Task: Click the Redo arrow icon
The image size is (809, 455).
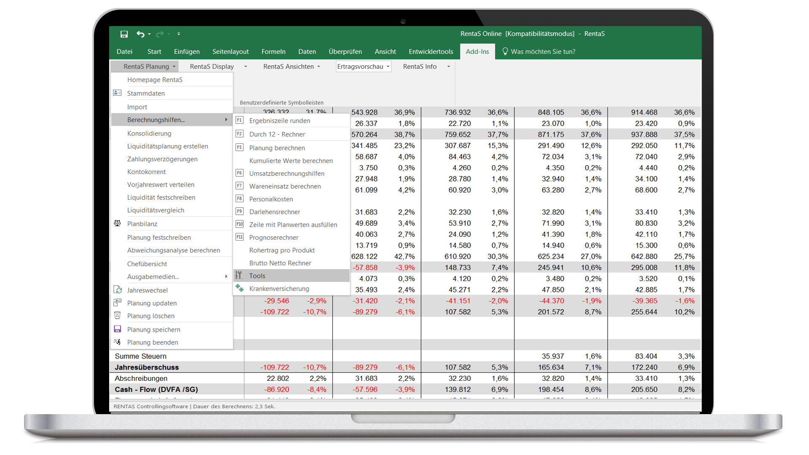Action: pyautogui.click(x=160, y=34)
